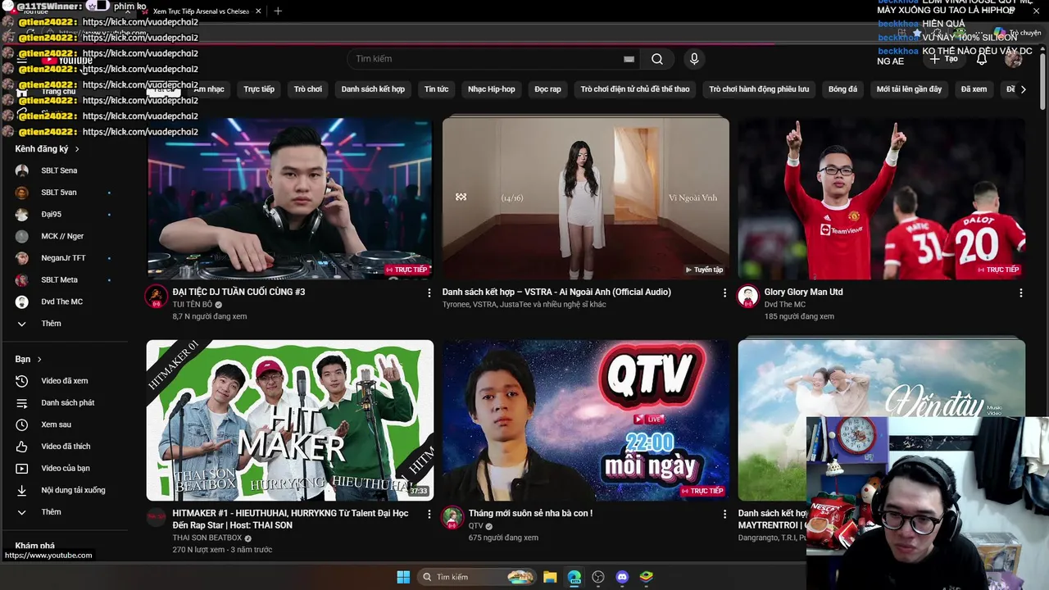Image resolution: width=1049 pixels, height=590 pixels.
Task: Click the taskbar Tìm kiếm search box
Action: (477, 577)
